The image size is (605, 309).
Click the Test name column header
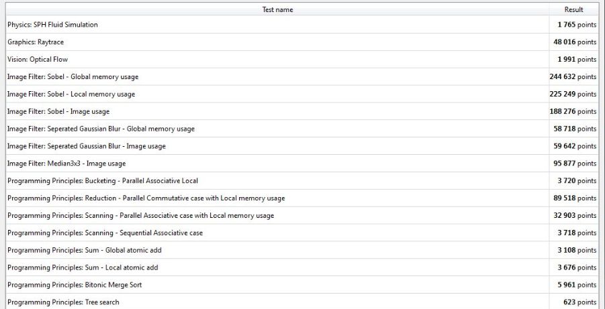click(x=277, y=9)
